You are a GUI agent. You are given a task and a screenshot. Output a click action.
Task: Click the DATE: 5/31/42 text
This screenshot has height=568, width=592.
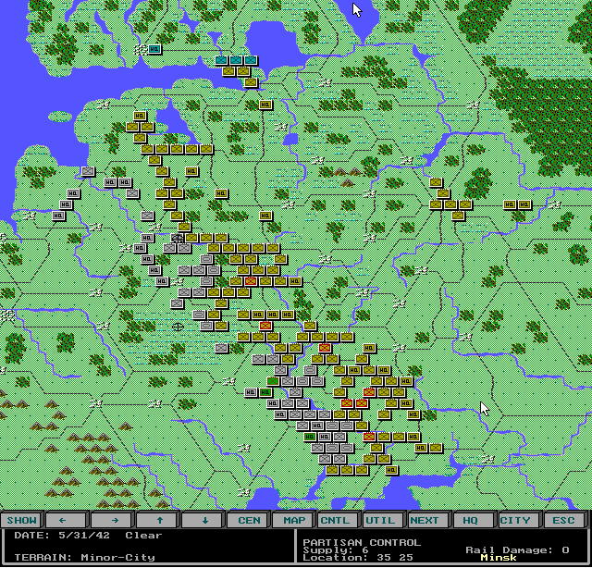62,536
